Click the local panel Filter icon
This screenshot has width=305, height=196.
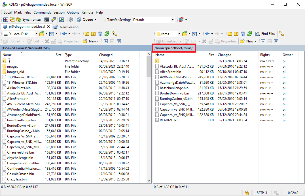click(x=52, y=34)
